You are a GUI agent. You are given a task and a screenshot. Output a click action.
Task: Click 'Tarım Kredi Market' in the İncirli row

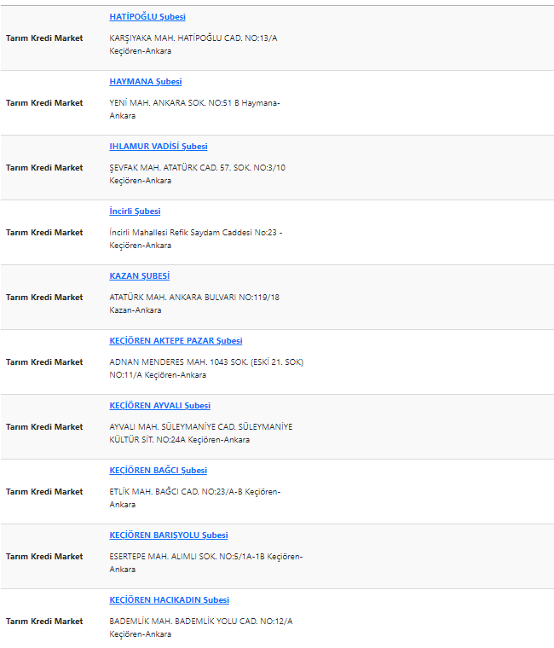(44, 233)
